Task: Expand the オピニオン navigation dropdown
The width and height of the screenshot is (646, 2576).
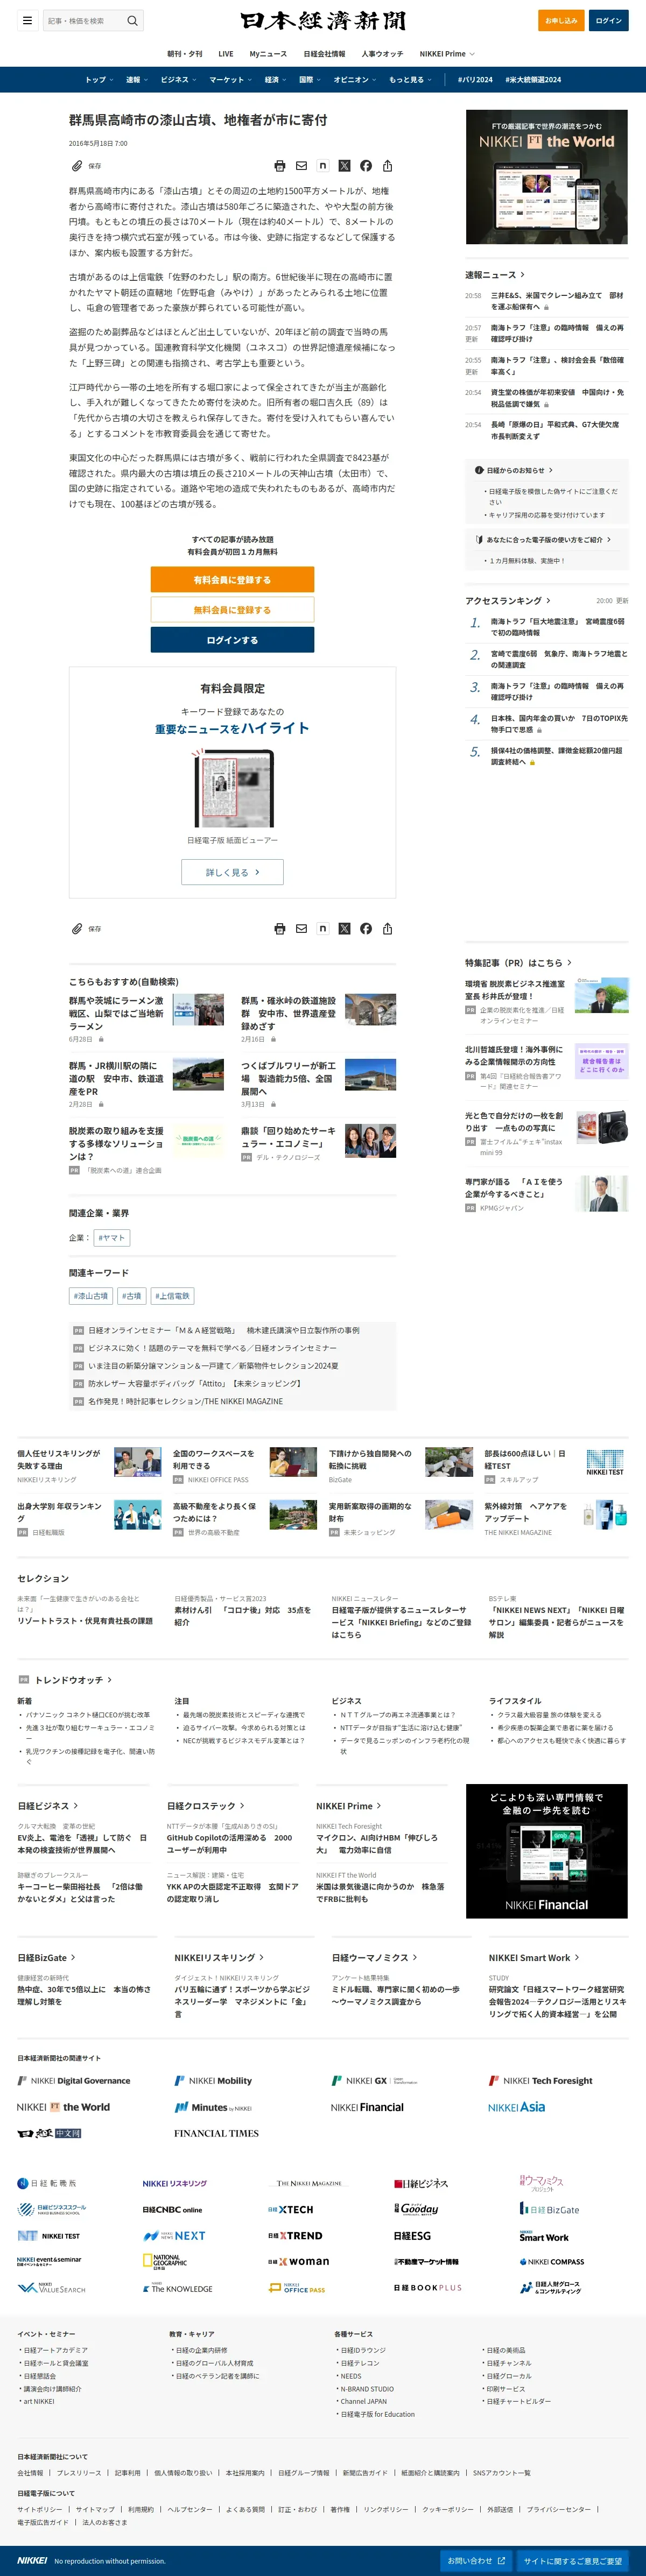Action: tap(354, 80)
